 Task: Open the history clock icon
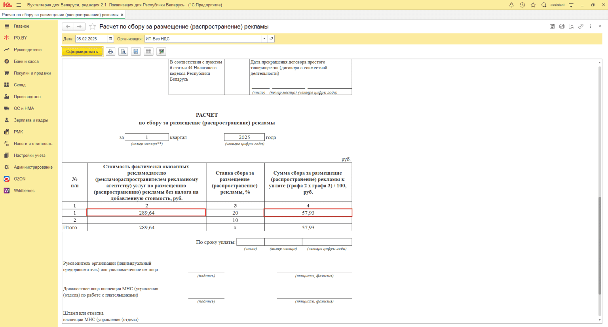point(522,5)
